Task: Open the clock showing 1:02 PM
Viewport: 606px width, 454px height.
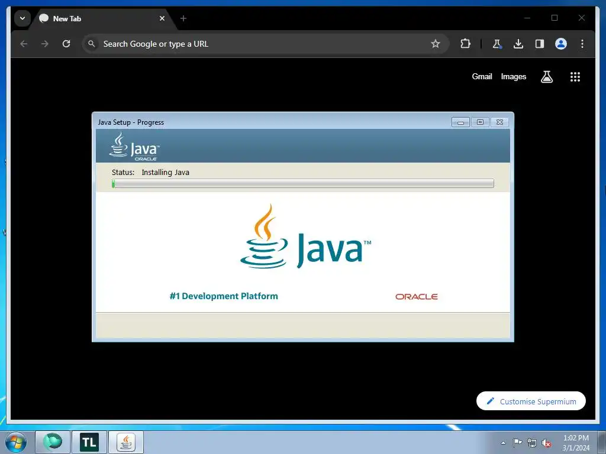Action: (x=576, y=442)
